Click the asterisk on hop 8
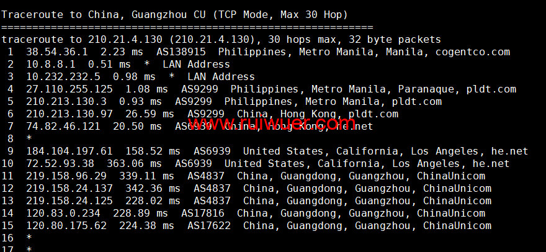 click(29, 139)
